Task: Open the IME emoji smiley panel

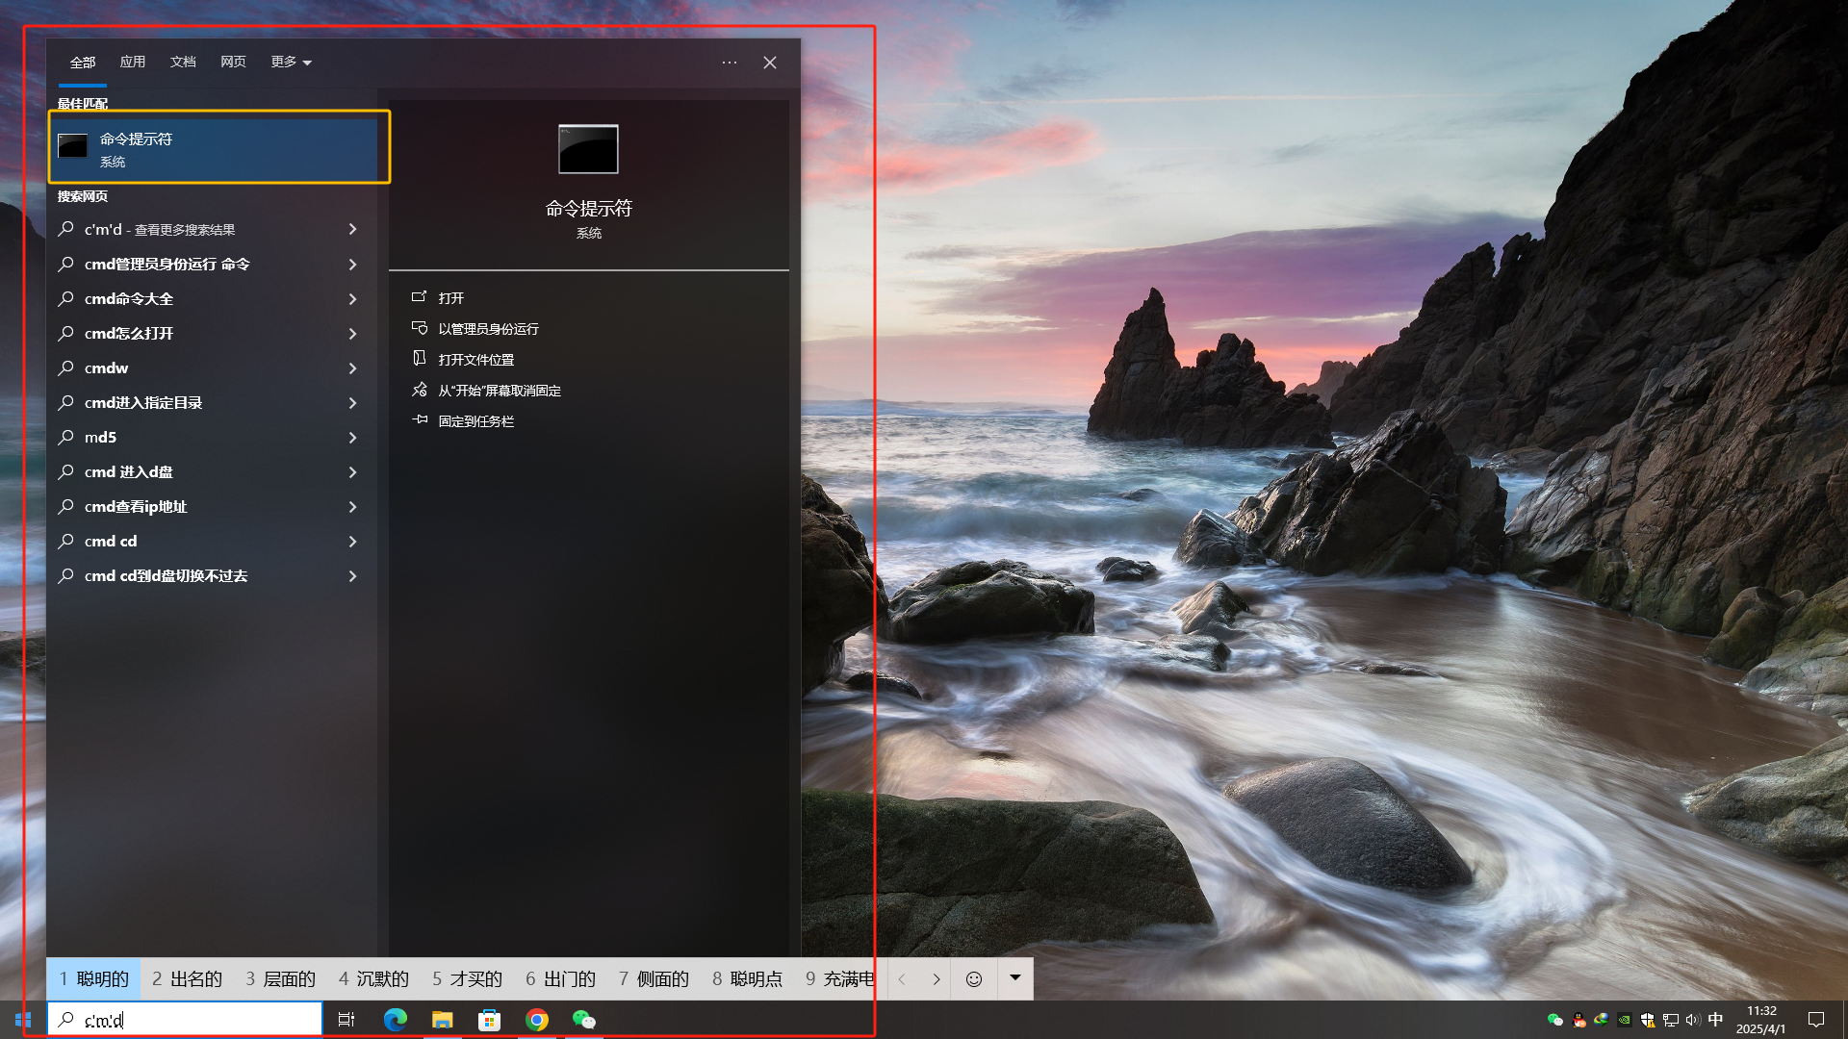Action: pyautogui.click(x=974, y=979)
